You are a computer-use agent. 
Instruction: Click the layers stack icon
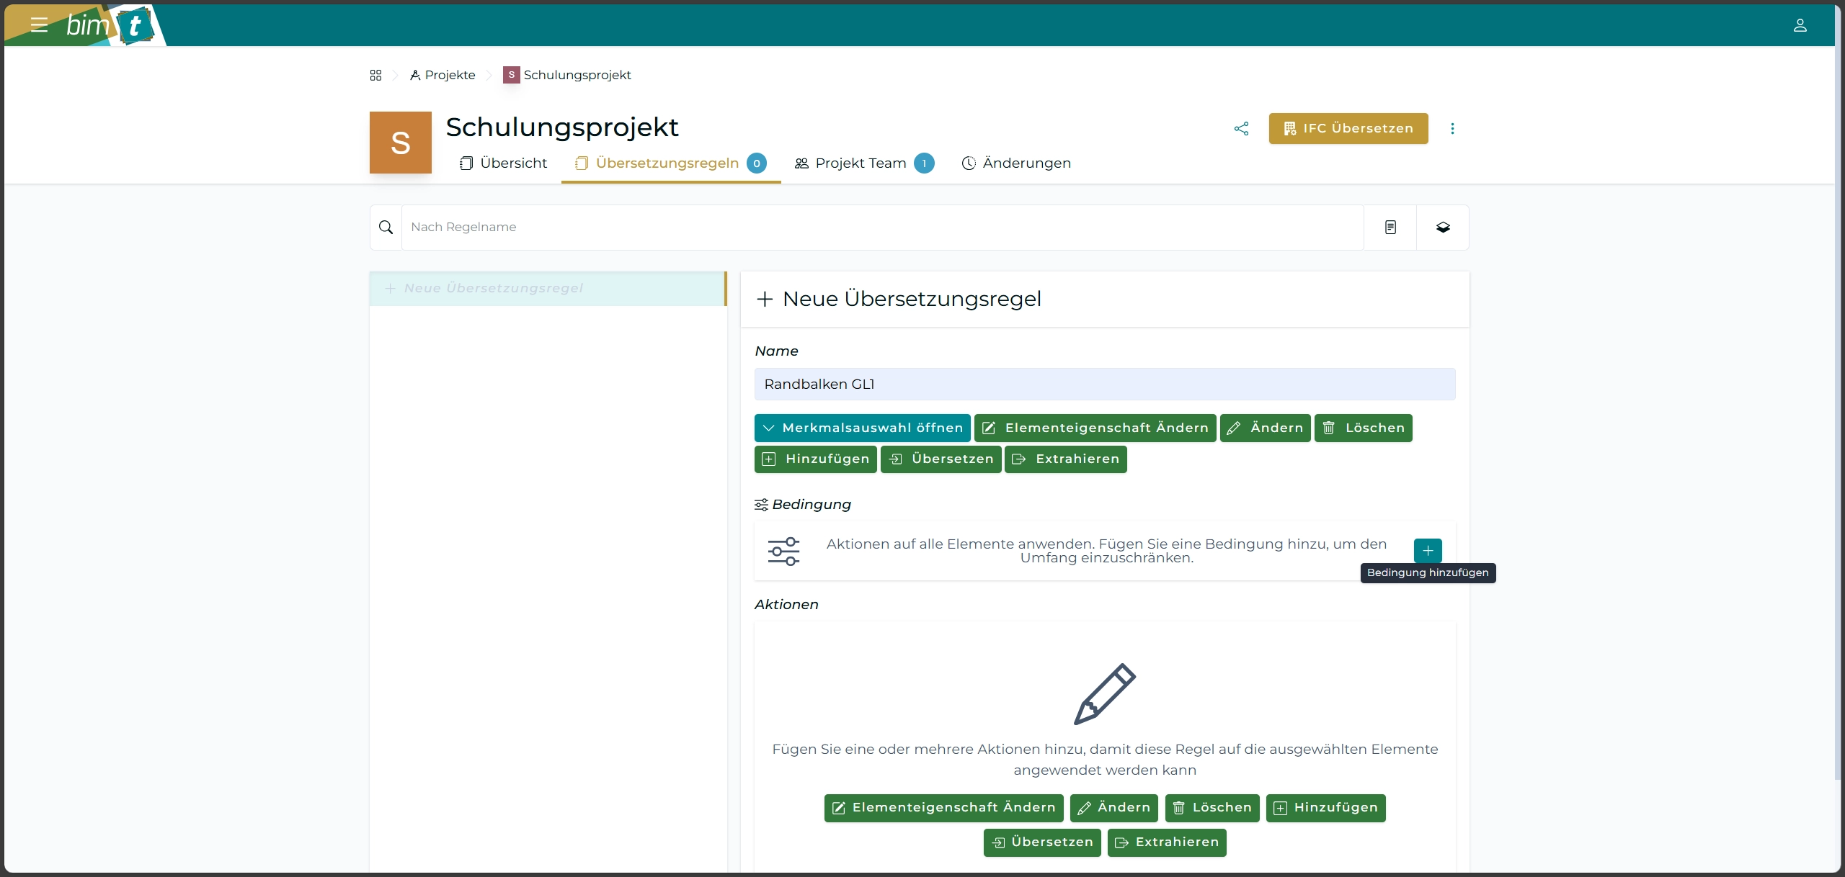[1443, 228]
